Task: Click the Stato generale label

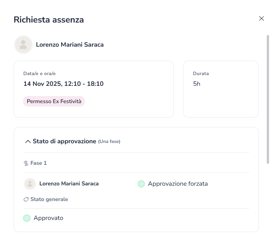Action: click(x=49, y=199)
